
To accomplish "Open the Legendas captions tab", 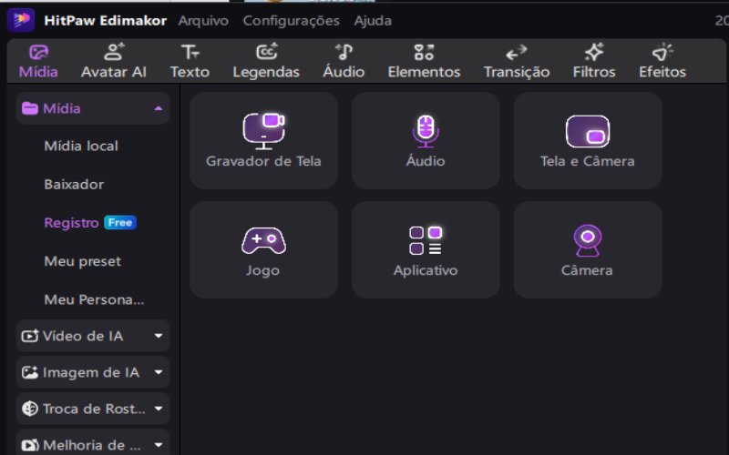I will tap(266, 61).
